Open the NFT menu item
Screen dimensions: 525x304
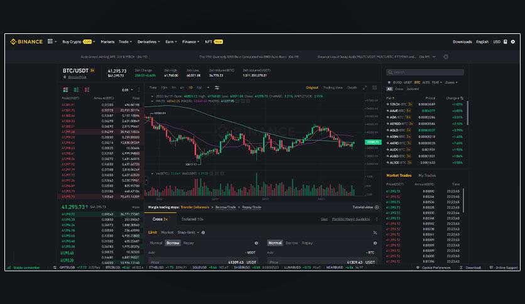point(214,42)
